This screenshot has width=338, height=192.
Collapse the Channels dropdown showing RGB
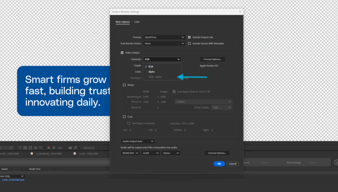pos(162,59)
